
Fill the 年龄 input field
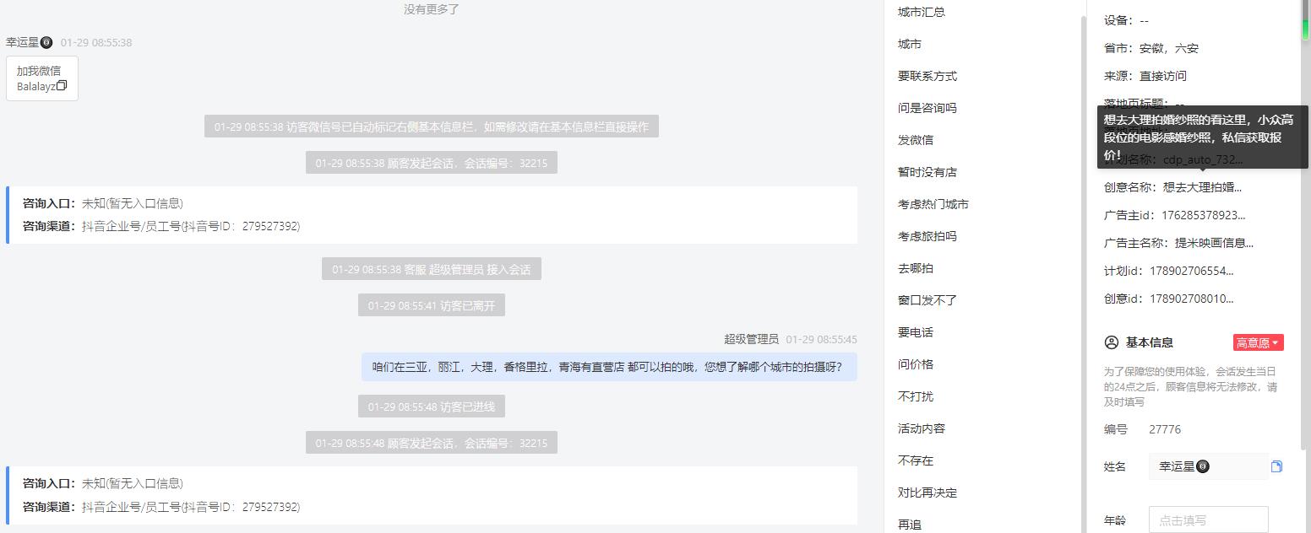coord(1208,520)
